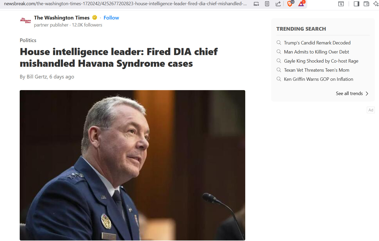Click search icon beside Ken Griffin trend
The width and height of the screenshot is (379, 241).
pyautogui.click(x=279, y=79)
